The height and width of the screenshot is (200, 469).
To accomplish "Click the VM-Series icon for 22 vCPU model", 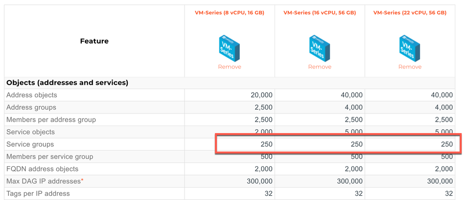I will pyautogui.click(x=410, y=47).
